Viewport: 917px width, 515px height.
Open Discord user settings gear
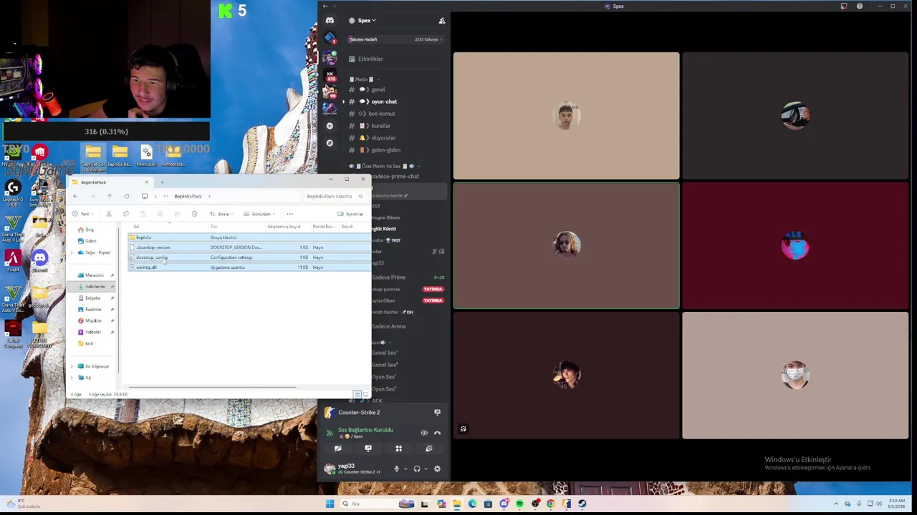[437, 469]
